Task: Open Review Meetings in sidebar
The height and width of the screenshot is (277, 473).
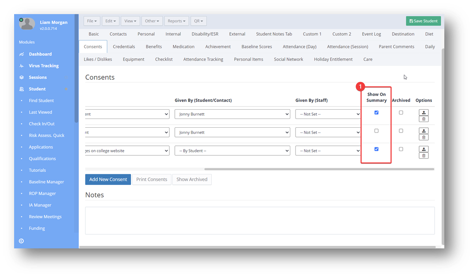Action: click(45, 217)
